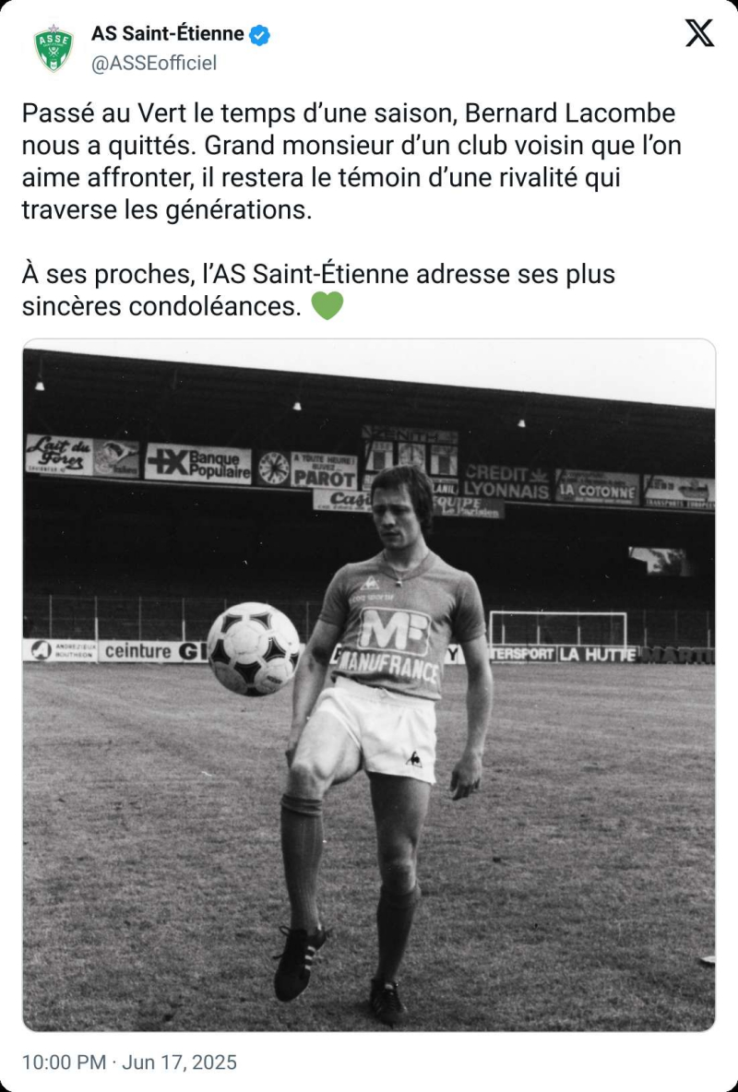Click the 10:00 PM timestamp
Screen dimensions: 738x1092
point(63,1062)
